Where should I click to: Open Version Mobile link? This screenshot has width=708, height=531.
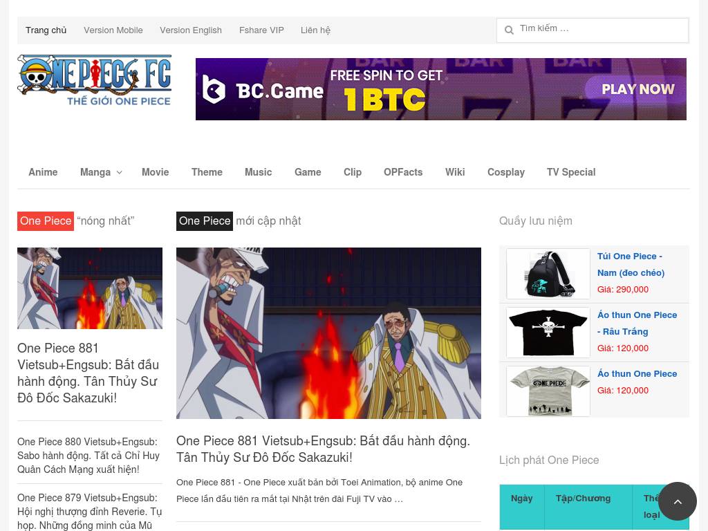[x=113, y=30]
